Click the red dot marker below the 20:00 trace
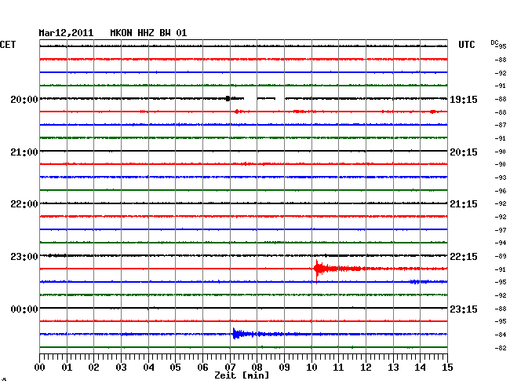Image resolution: width=510 pixels, height=388 pixels. point(236,112)
